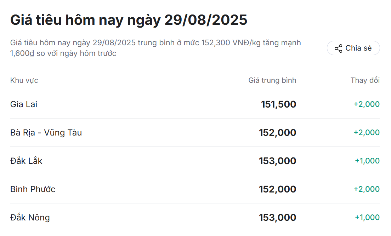Viewport: 391px width, 236px height.
Task: Click the Đắk Lắk region name
Action: coord(26,161)
